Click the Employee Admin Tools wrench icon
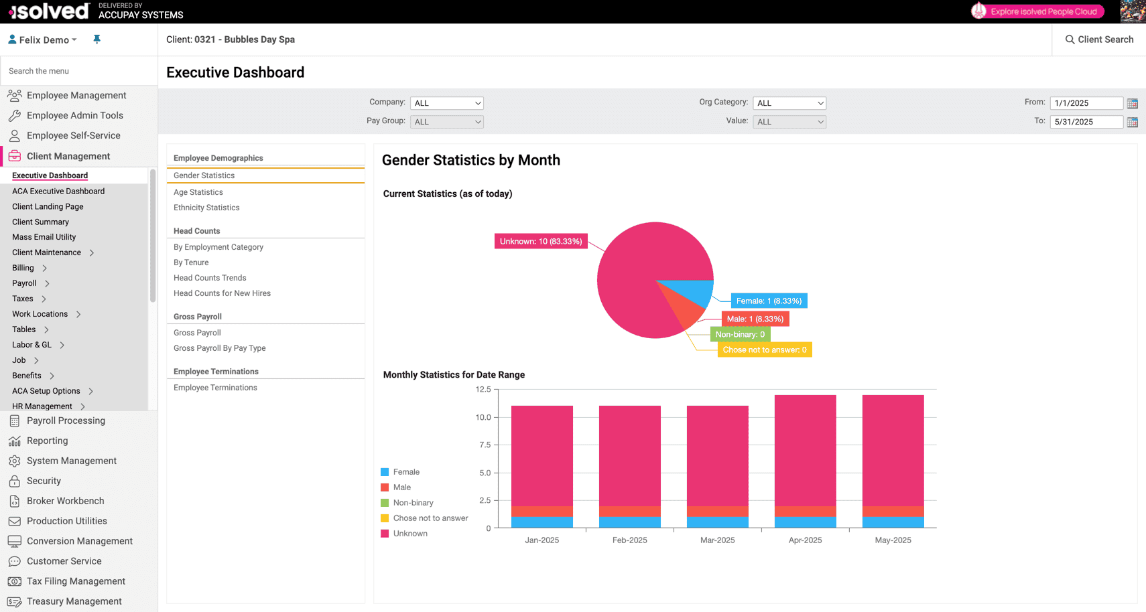The image size is (1146, 612). 15,116
